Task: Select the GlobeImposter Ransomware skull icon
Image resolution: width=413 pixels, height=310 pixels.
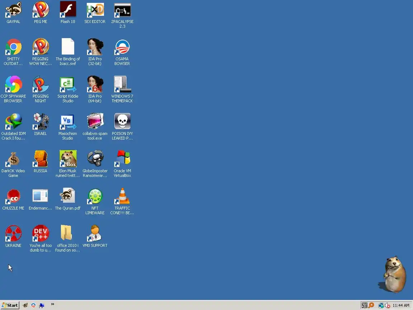Action: click(95, 159)
